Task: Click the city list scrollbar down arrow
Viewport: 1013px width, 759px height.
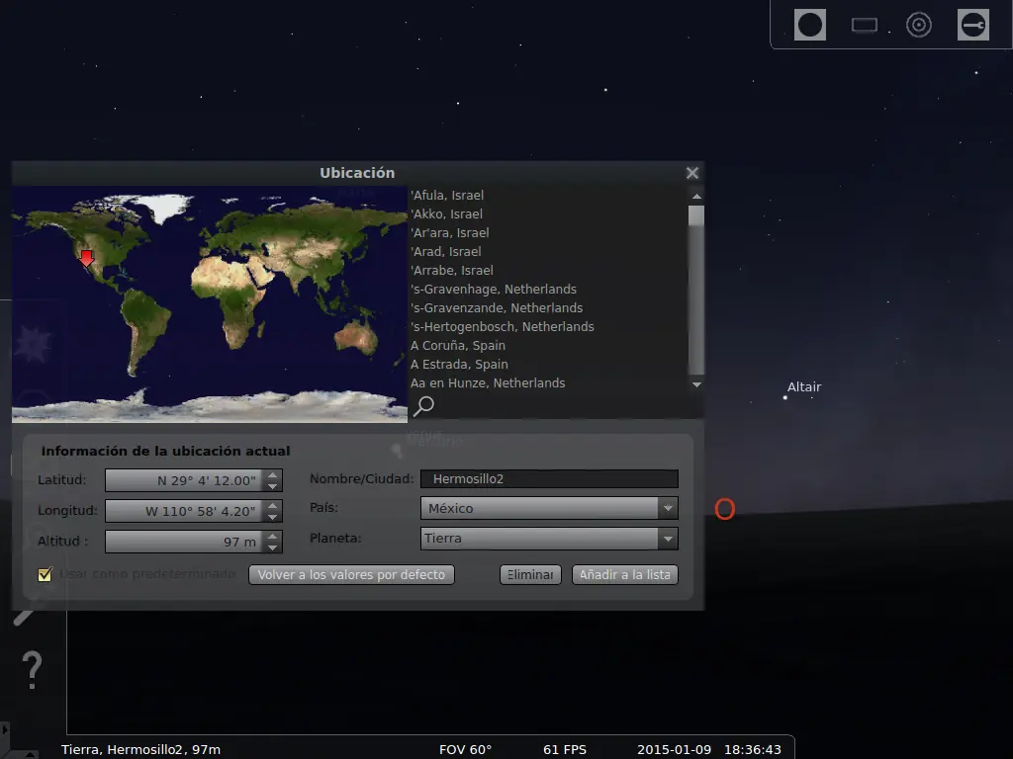Action: click(x=695, y=384)
